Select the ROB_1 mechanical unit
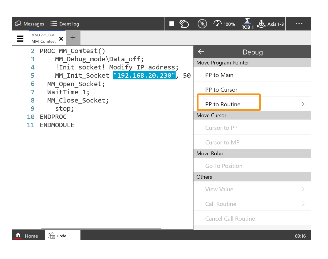This screenshot has height=259, width=328. pos(247,24)
